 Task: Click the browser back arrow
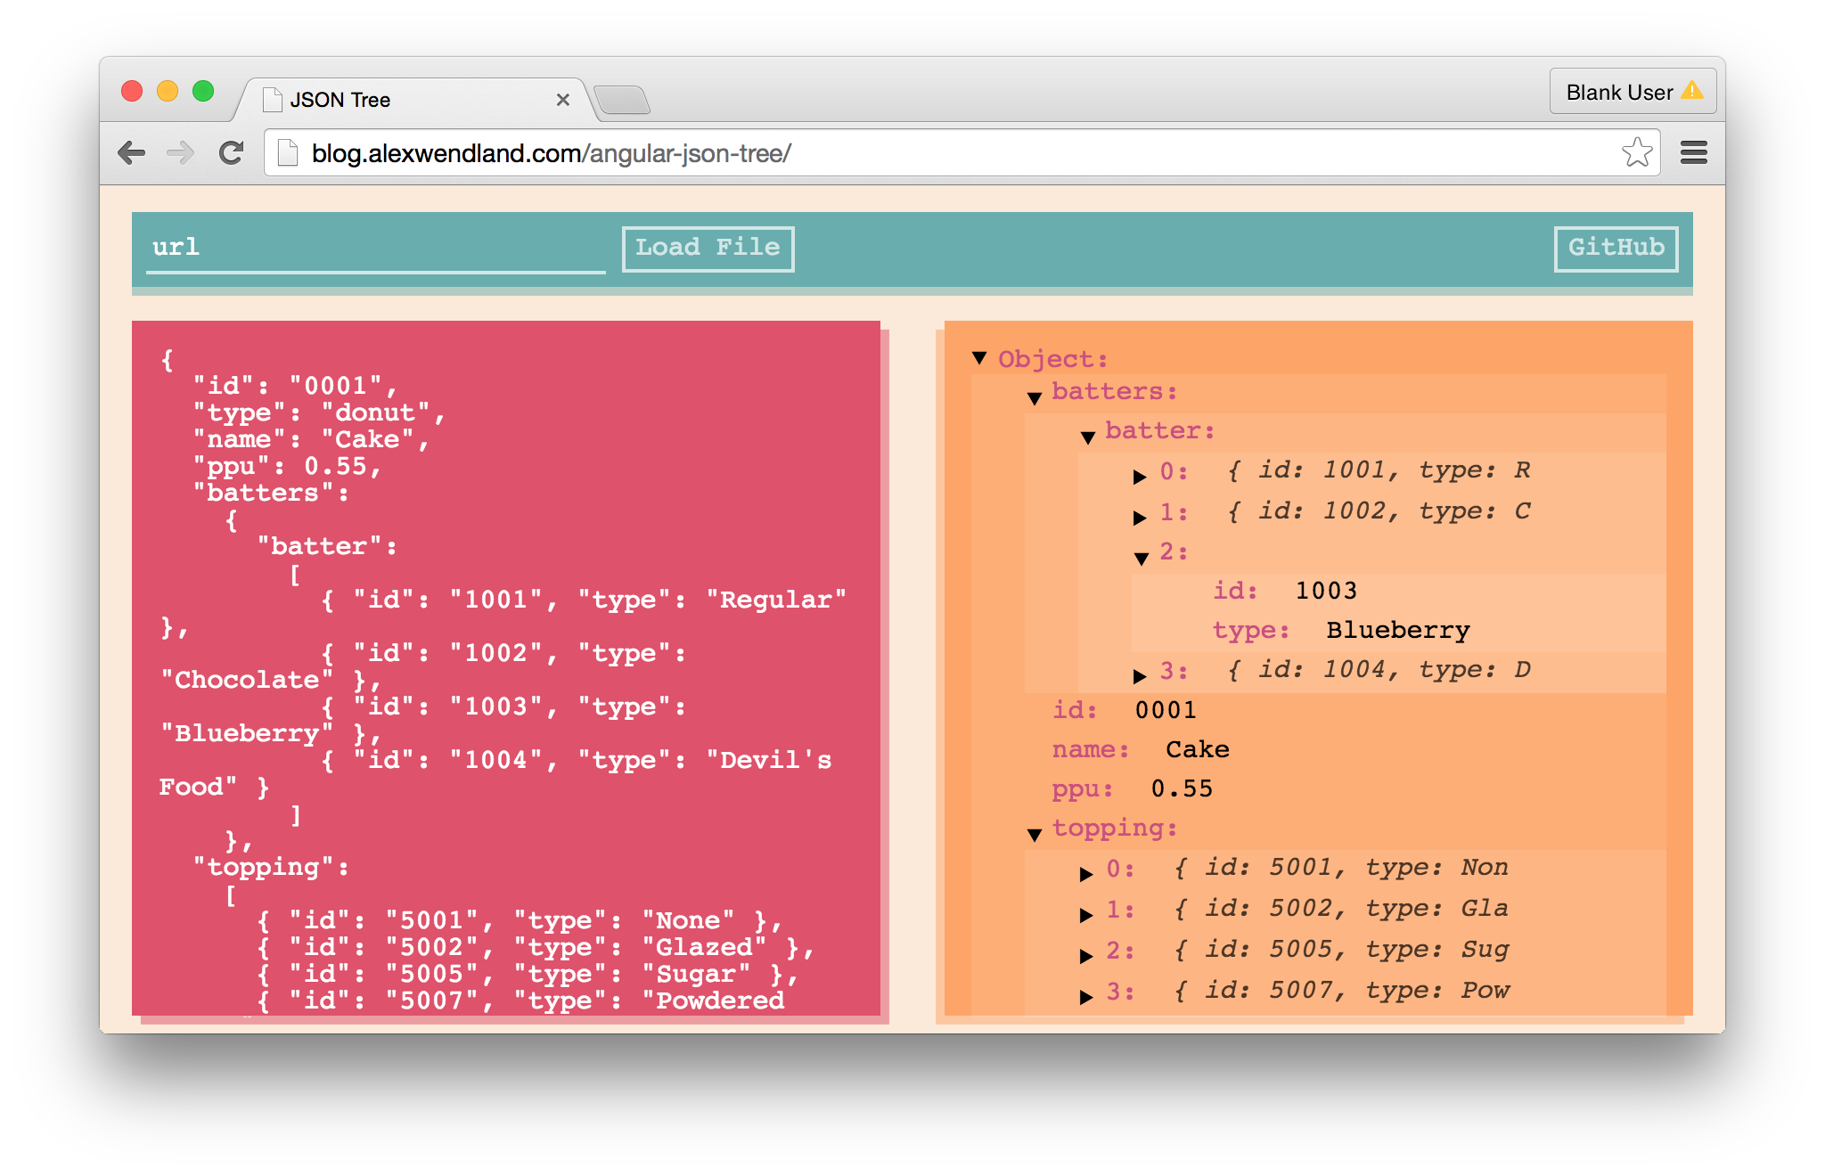pos(132,153)
